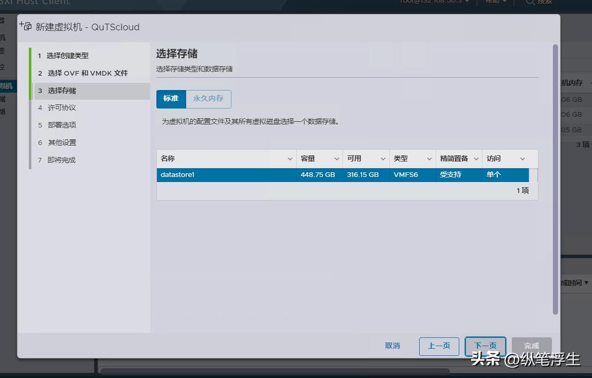Viewport: 592px width, 378px height.
Task: Switch to the 永久内存 tab
Action: [x=208, y=99]
